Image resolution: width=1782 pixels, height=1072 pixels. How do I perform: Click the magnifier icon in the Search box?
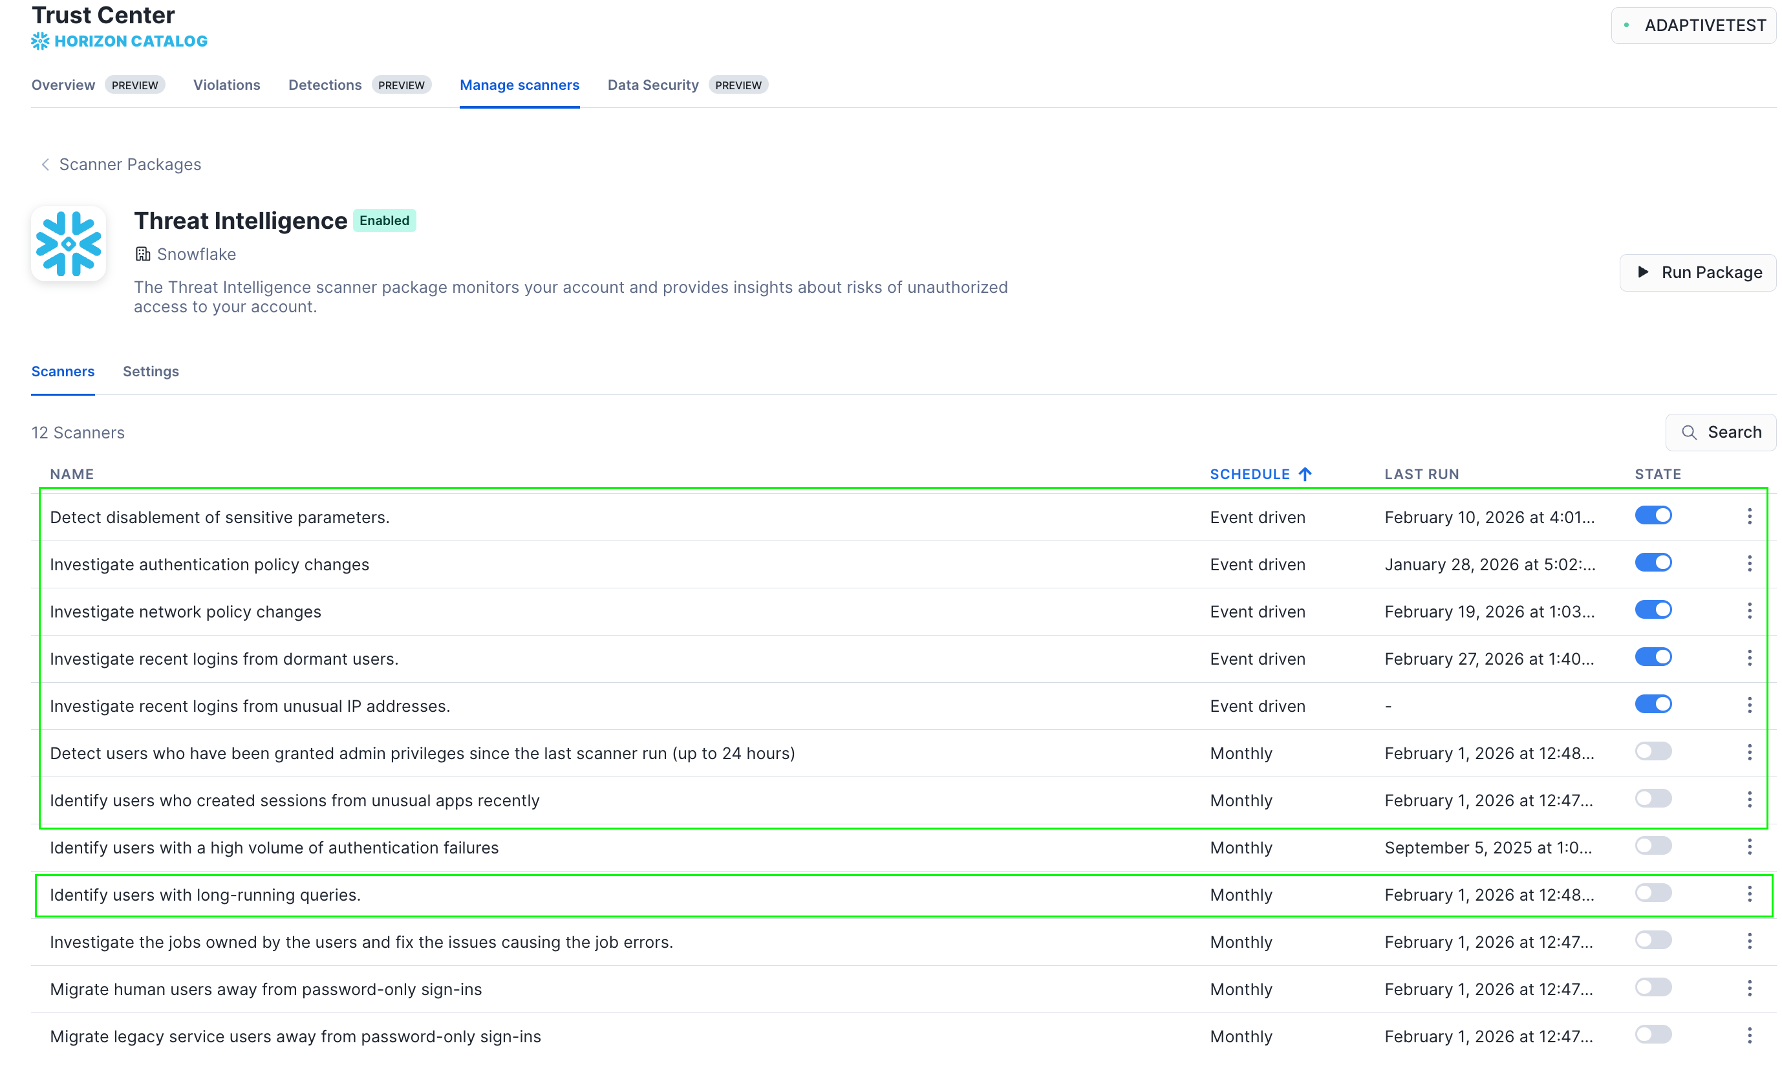(x=1688, y=432)
